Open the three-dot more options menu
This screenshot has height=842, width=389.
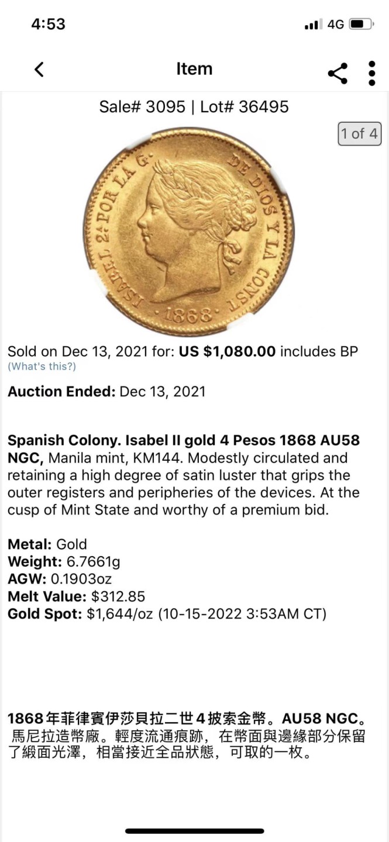coord(371,73)
